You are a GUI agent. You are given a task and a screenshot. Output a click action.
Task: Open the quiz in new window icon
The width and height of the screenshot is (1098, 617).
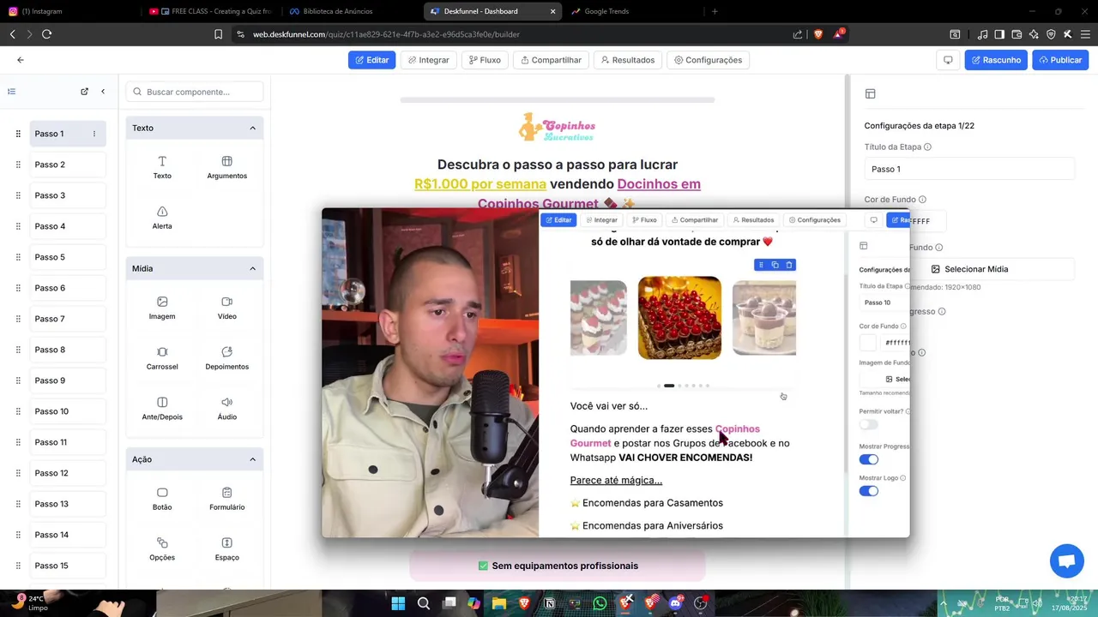coord(84,92)
